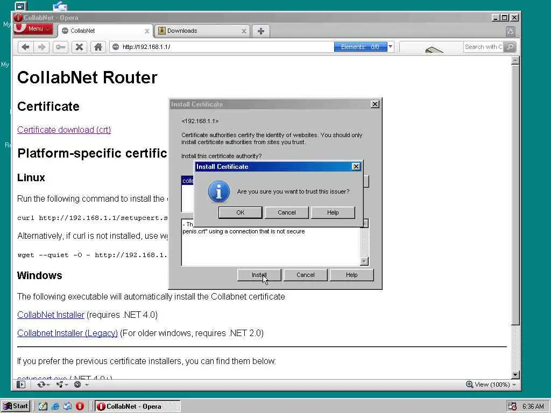Select the CollabNet - Opera taskbar button
551x413 pixels.
[137, 407]
